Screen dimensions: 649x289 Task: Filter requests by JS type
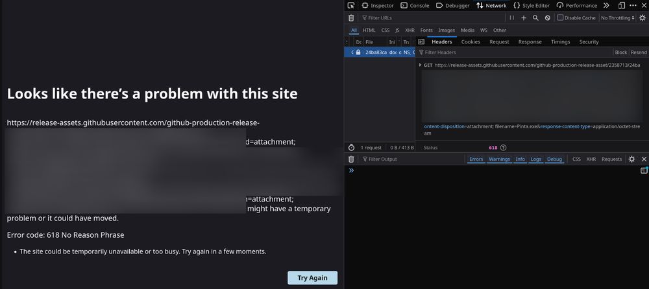(x=397, y=30)
